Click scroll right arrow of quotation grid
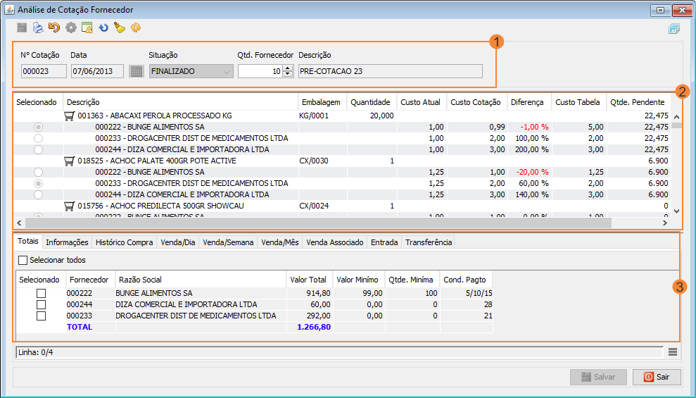This screenshot has width=696, height=398. (665, 223)
